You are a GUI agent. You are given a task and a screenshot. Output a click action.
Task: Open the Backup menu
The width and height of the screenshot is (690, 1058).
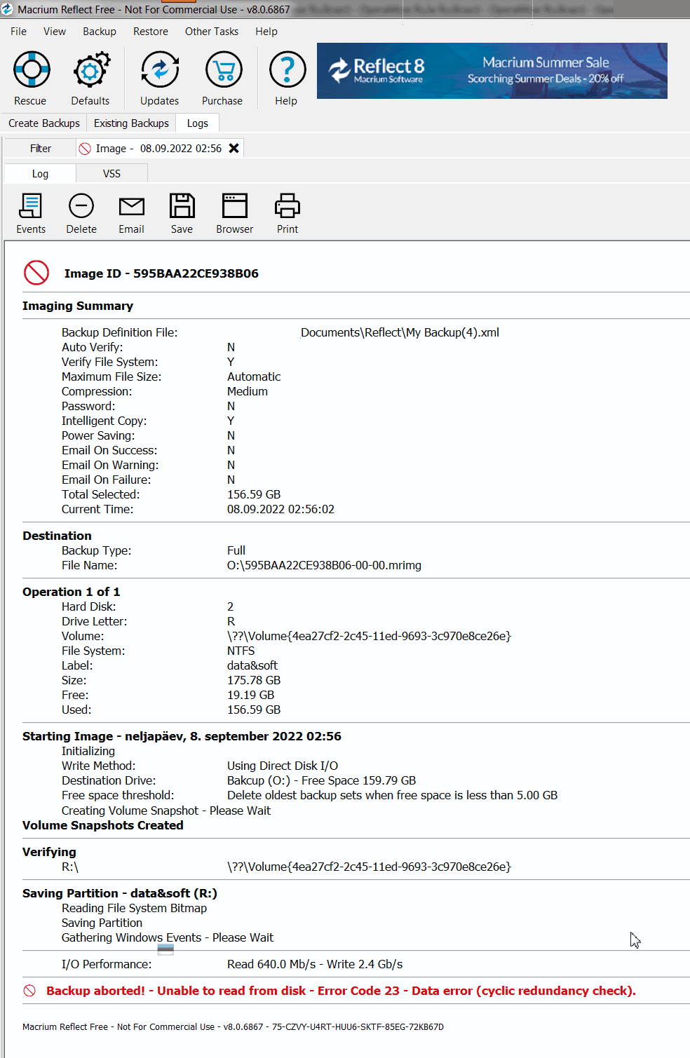click(x=100, y=32)
